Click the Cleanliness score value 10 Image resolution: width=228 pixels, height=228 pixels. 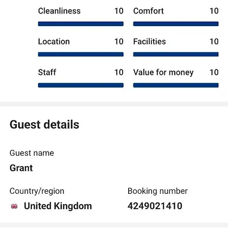click(119, 11)
